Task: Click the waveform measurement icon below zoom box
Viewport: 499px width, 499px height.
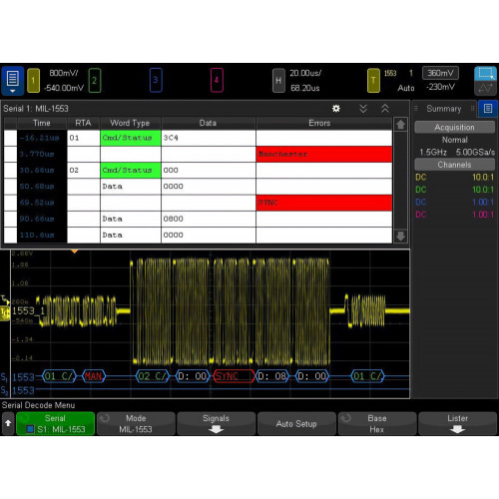Action: (x=485, y=88)
